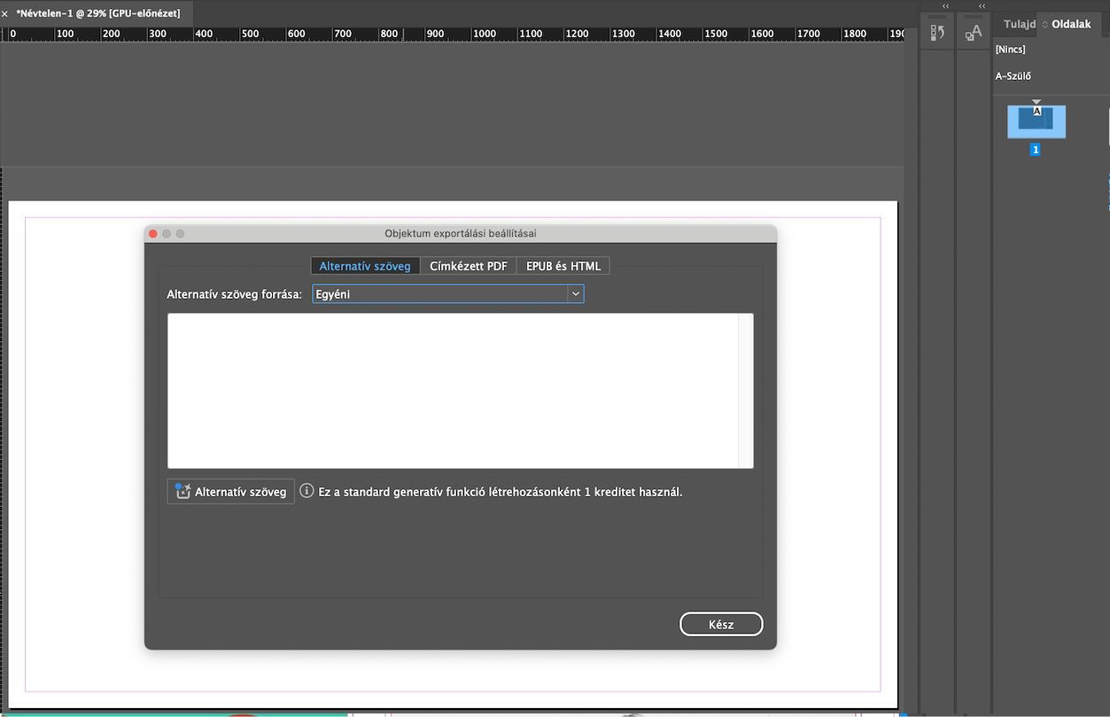Cycle the Oldalak panel size with its arrows
This screenshot has height=717, width=1110.
tap(1044, 25)
